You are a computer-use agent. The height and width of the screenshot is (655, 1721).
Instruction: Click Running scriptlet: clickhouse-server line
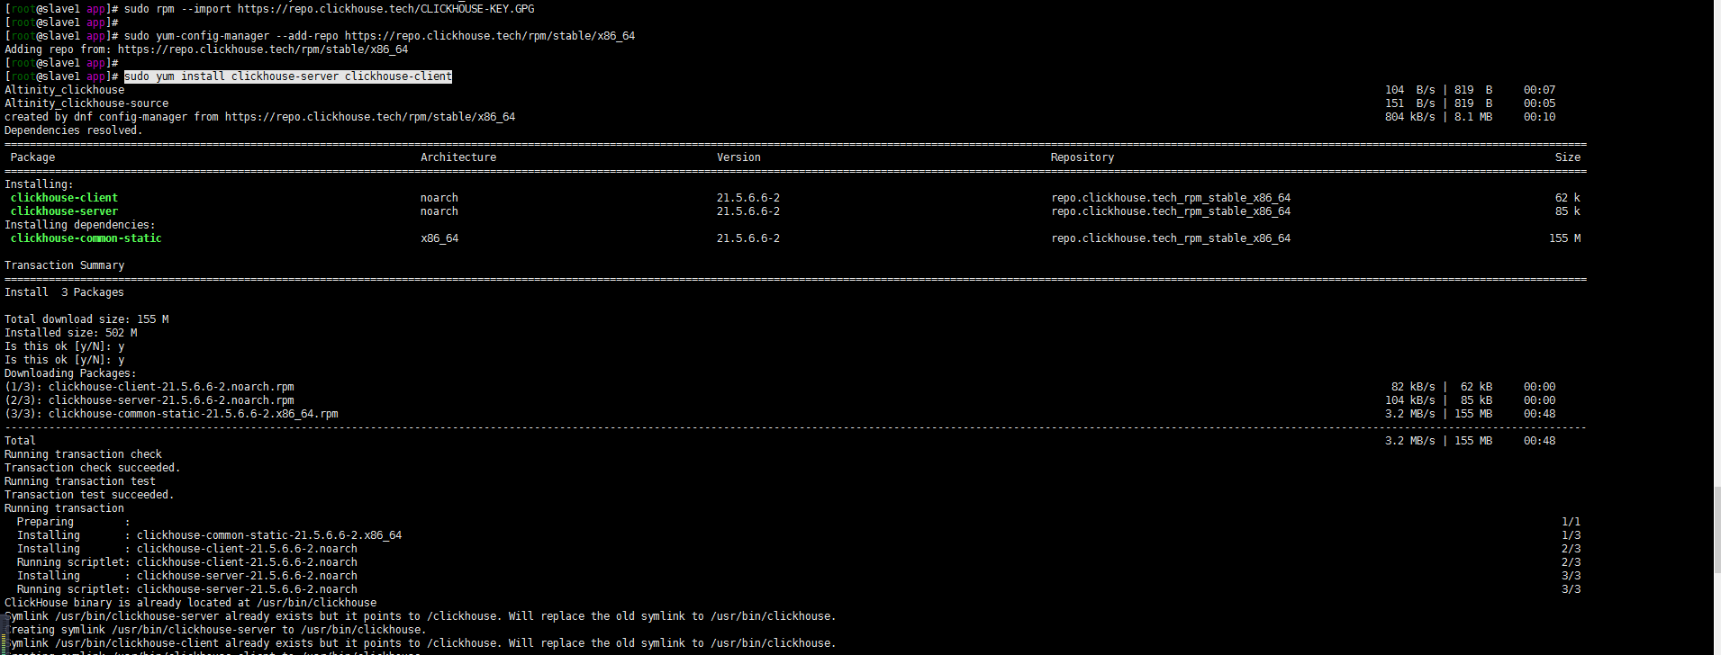(x=187, y=589)
